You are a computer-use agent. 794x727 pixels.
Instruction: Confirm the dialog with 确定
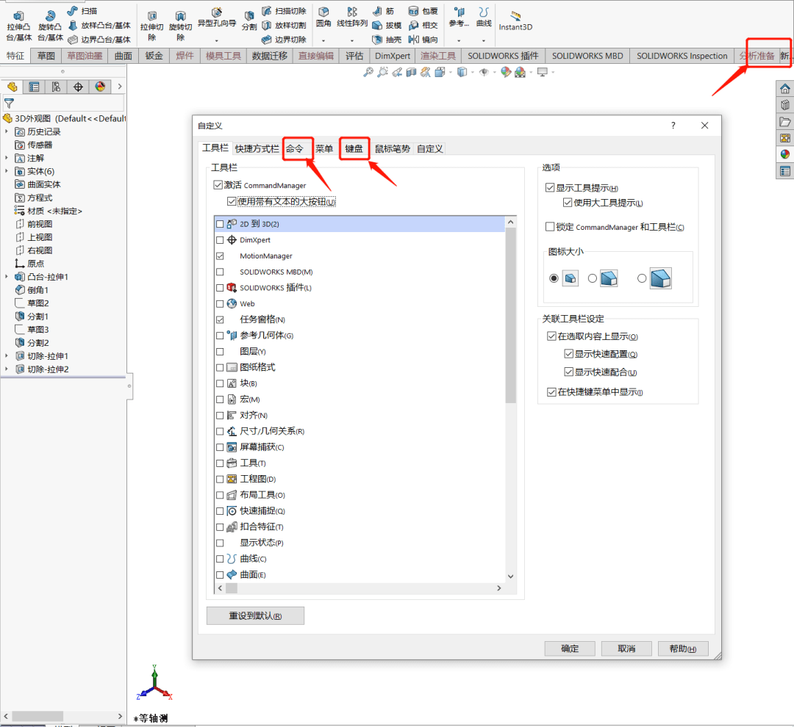(x=570, y=648)
